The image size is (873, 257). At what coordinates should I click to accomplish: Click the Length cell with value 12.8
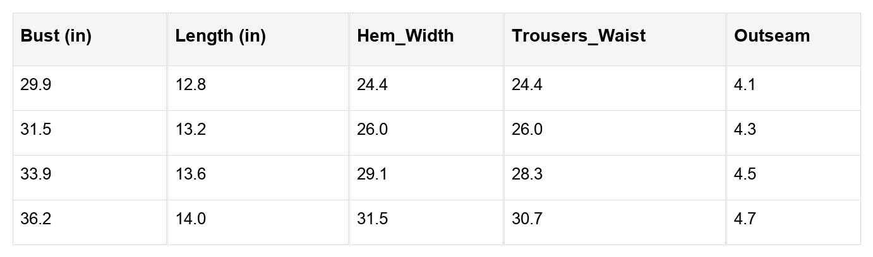coord(191,84)
